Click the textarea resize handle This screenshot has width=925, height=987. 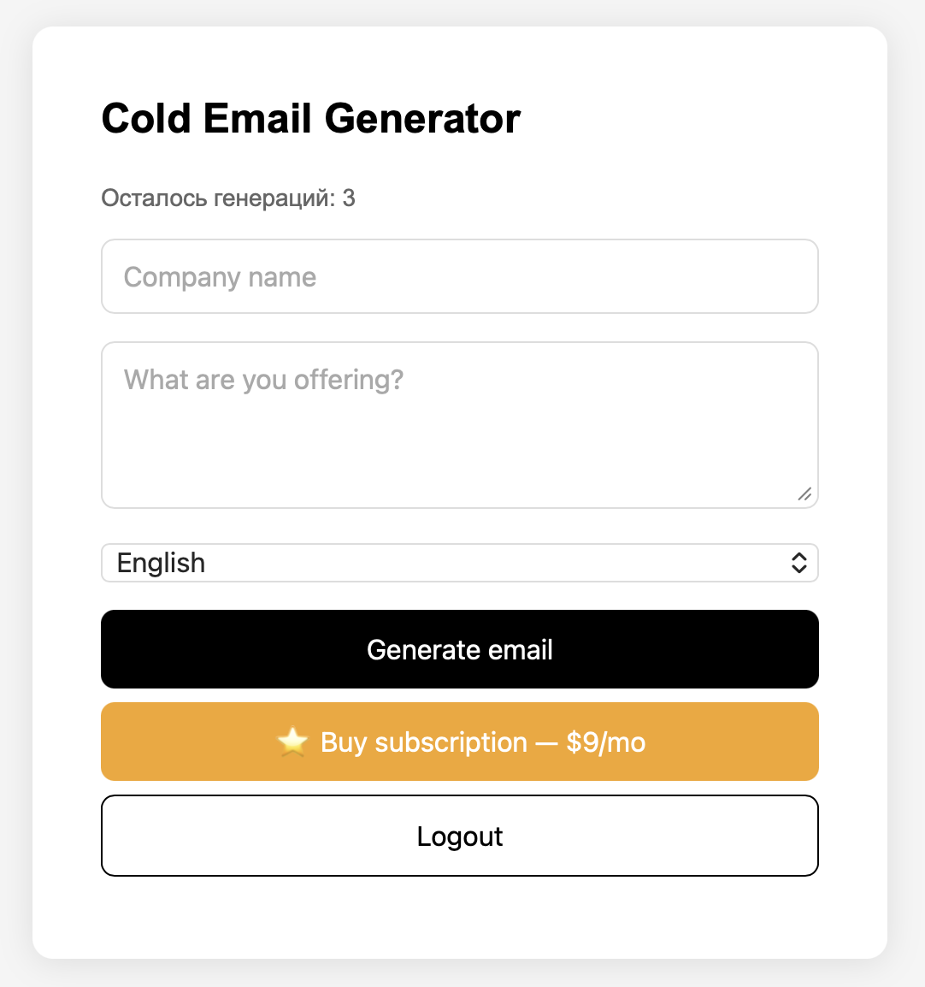[x=805, y=494]
